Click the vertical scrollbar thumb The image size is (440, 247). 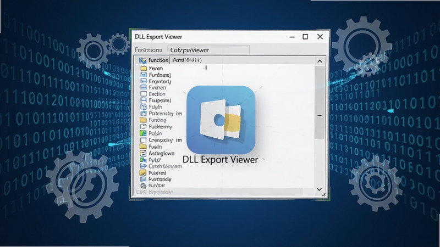(320, 103)
